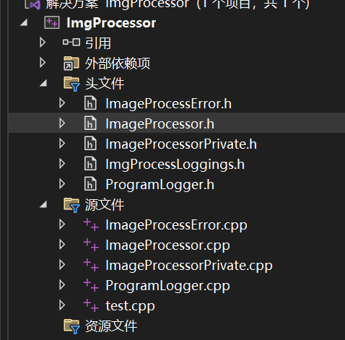Click the ImgProcessLoggings.h header file icon
The height and width of the screenshot is (340, 345).
(x=90, y=164)
